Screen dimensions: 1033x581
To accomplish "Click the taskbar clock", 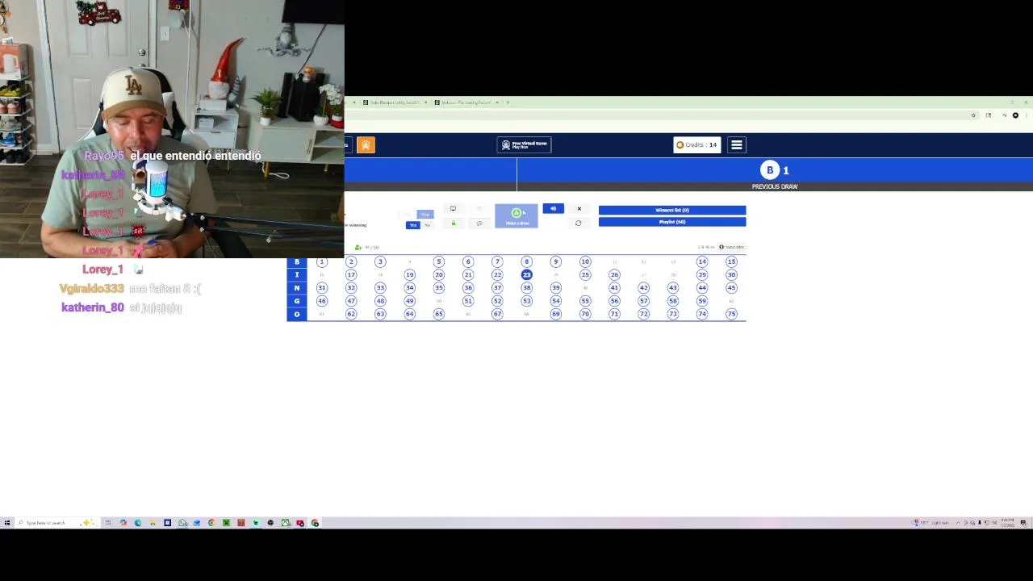I will 1007,522.
